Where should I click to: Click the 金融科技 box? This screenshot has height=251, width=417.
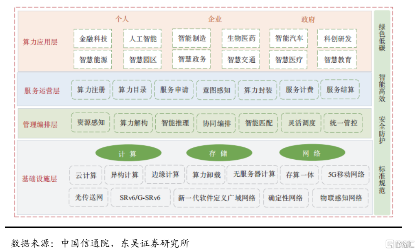pyautogui.click(x=93, y=39)
